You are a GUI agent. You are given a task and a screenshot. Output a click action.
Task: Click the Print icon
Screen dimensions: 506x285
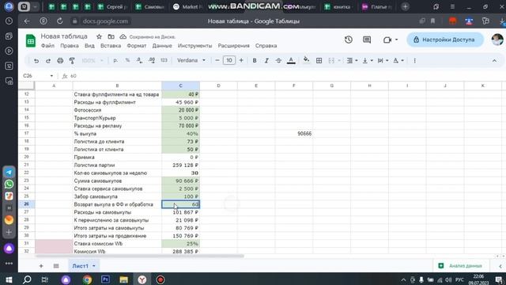click(60, 61)
